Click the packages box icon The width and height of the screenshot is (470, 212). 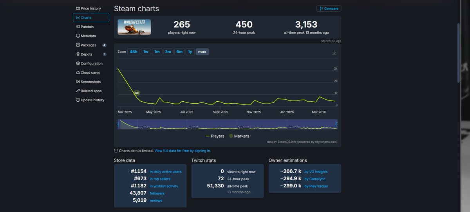pyautogui.click(x=78, y=45)
